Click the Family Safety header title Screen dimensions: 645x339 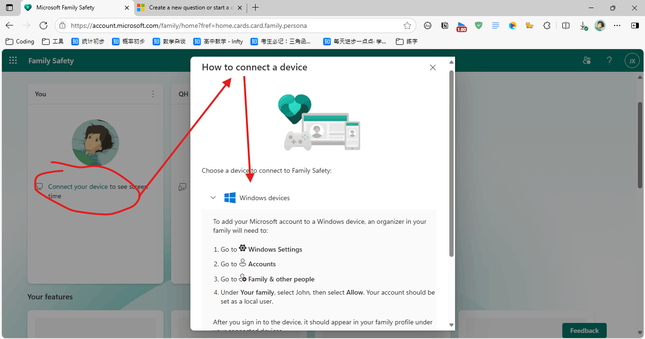(51, 60)
